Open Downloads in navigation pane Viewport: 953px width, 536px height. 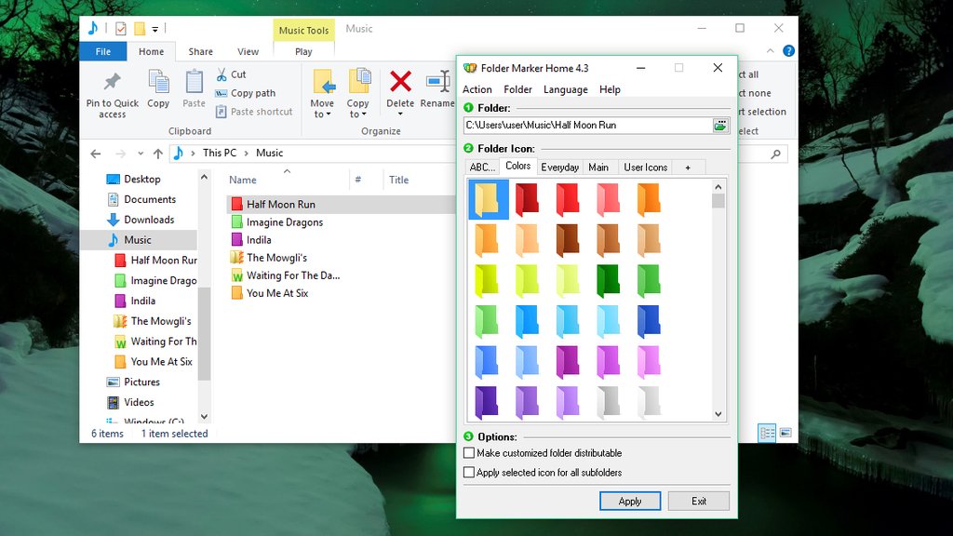pyautogui.click(x=149, y=220)
